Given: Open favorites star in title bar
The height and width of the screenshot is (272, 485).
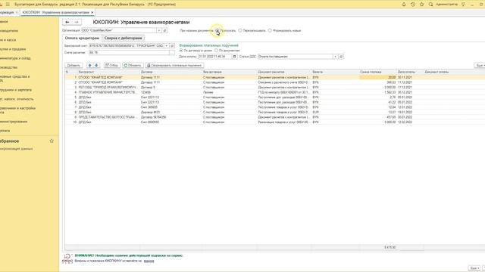Looking at the screenshot, I should (422, 5).
